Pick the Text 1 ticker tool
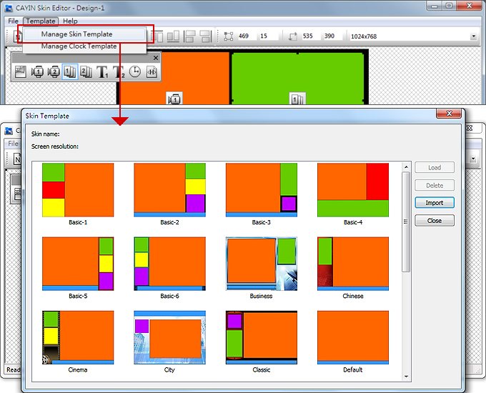 pos(102,71)
